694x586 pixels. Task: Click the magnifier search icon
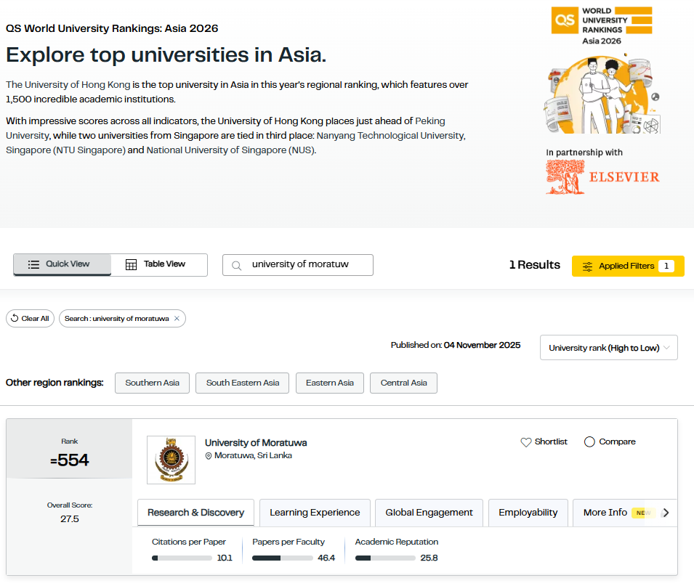[237, 265]
